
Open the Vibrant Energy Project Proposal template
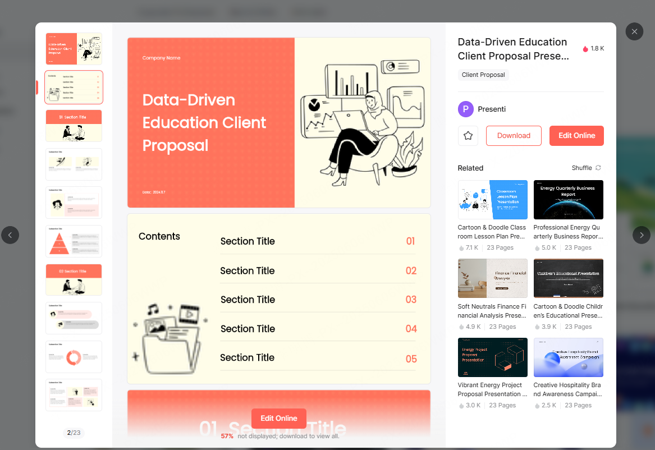click(x=492, y=357)
